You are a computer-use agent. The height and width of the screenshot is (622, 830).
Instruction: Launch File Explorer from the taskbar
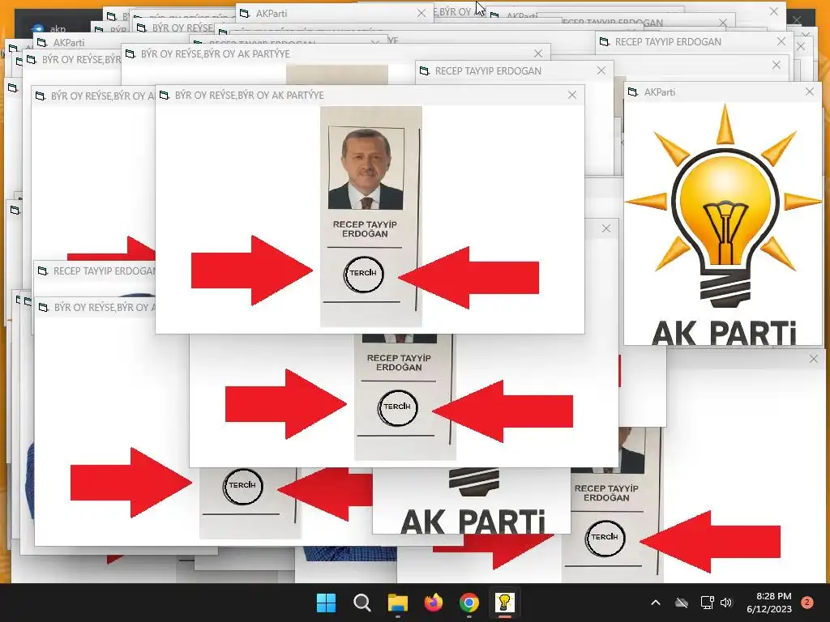pos(397,603)
